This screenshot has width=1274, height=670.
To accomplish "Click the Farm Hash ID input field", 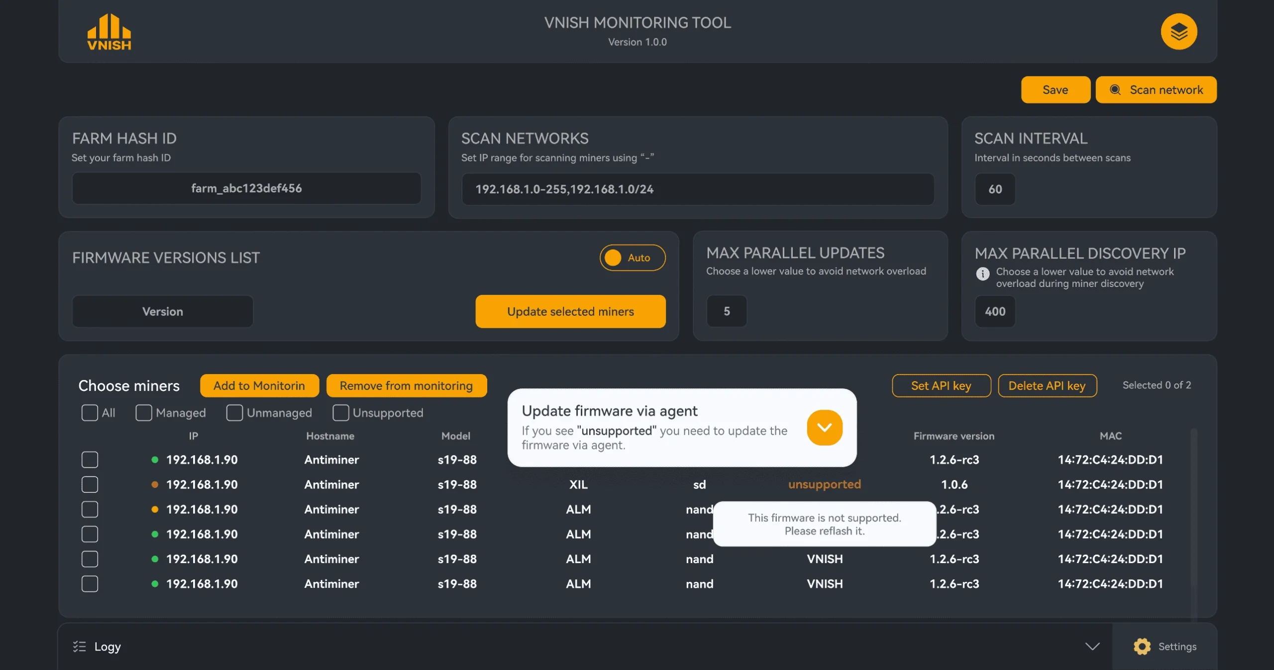I will click(x=246, y=189).
